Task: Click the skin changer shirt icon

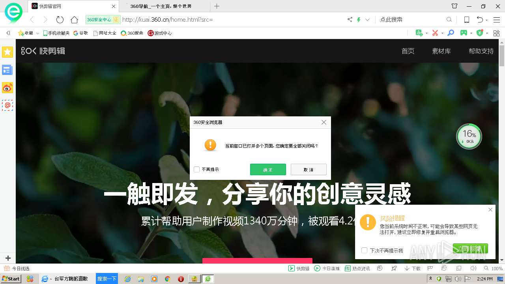Action: click(454, 6)
